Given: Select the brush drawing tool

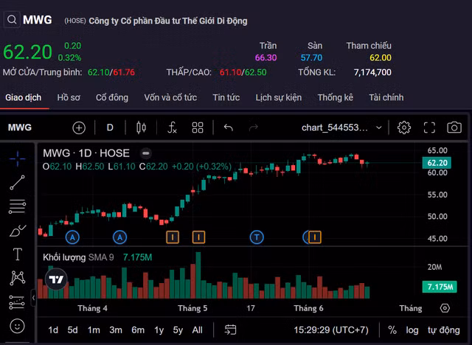Looking at the screenshot, I should click(18, 231).
